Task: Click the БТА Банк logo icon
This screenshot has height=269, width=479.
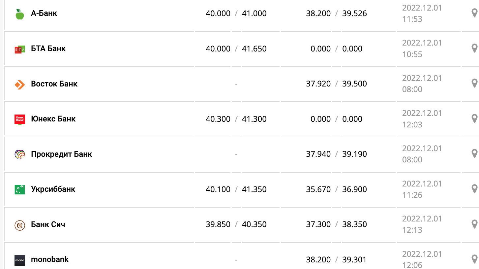Action: pos(20,50)
